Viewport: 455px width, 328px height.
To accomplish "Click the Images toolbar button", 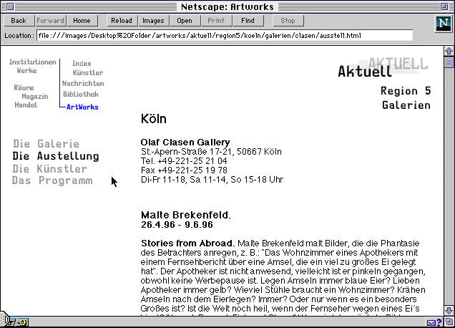I will 153,21.
